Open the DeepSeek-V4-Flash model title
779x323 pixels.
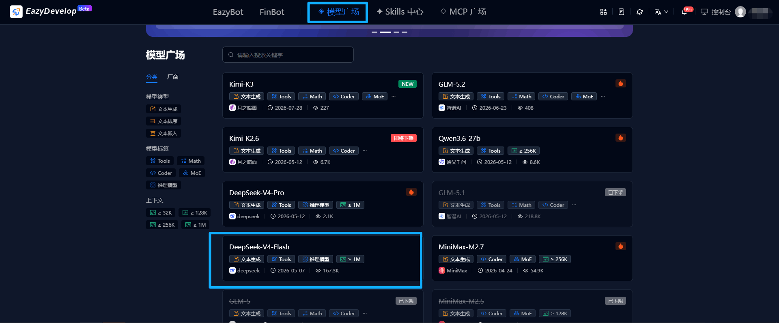coord(259,247)
